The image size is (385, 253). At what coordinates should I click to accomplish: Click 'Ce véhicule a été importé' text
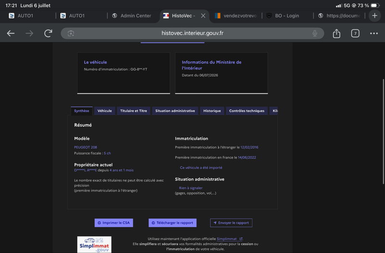pos(201,168)
